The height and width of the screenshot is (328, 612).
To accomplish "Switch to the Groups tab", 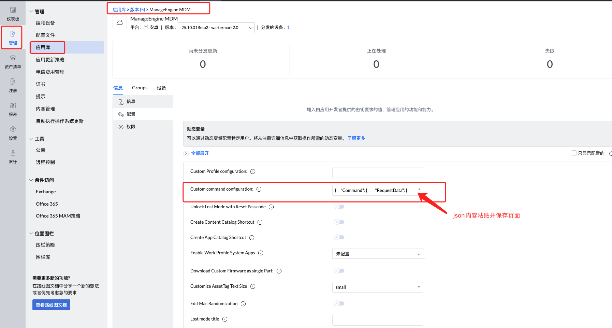I will (x=140, y=88).
